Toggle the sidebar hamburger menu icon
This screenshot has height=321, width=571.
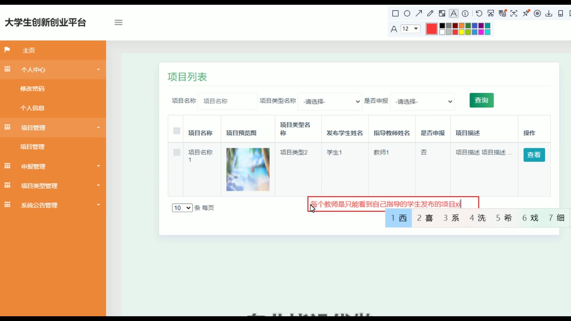click(x=118, y=22)
